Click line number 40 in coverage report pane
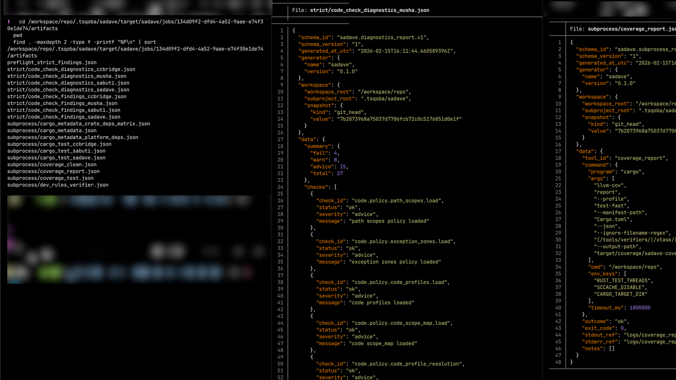This screenshot has width=676, height=380. (x=558, y=308)
